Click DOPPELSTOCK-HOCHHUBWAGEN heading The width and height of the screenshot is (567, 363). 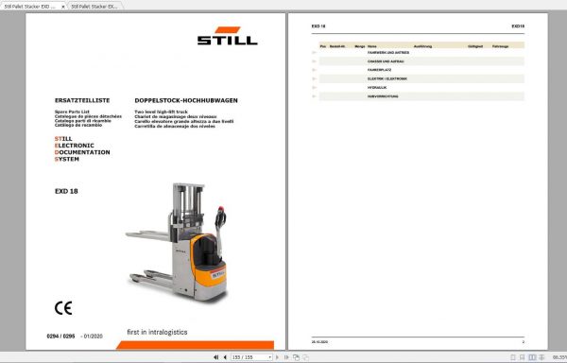coord(186,100)
